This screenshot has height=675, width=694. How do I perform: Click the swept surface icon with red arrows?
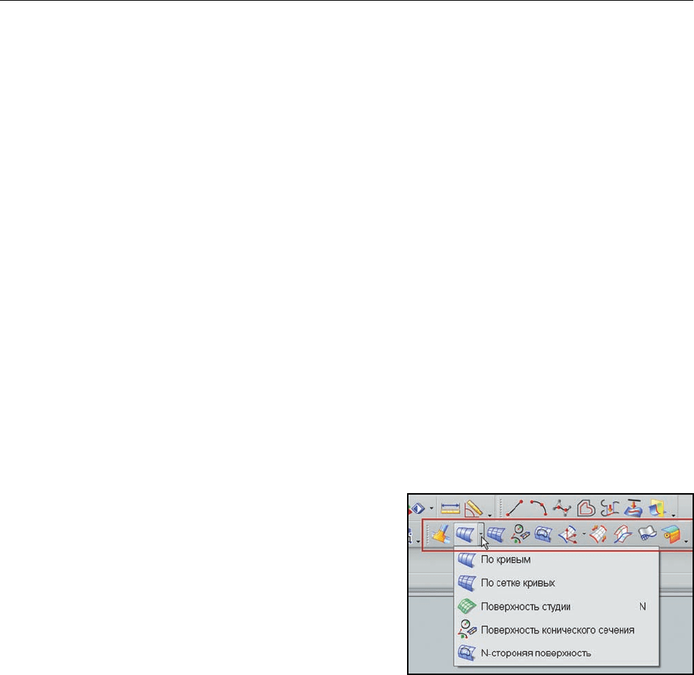pyautogui.click(x=568, y=534)
